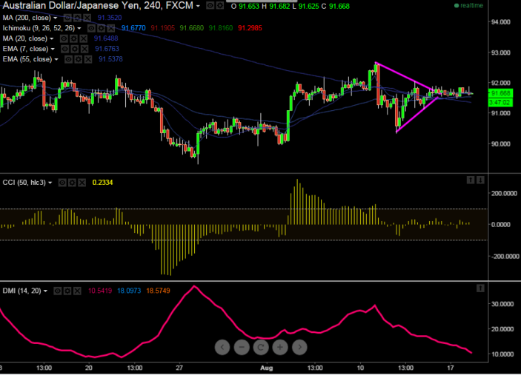Open settings gear for MA (20, close)

tap(73, 38)
